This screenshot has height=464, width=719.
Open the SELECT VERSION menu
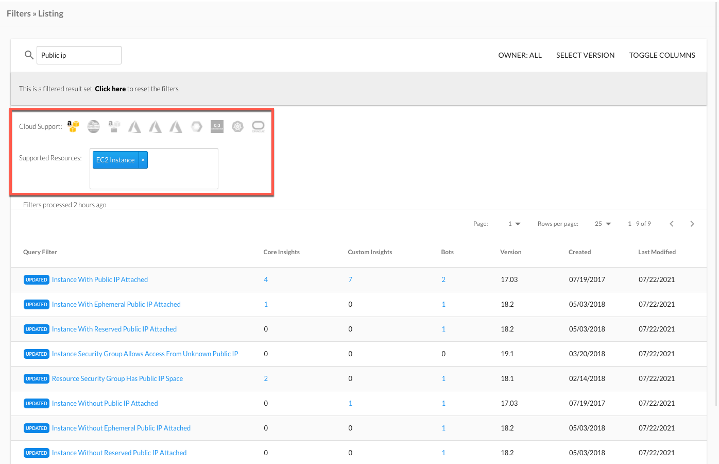click(x=585, y=55)
